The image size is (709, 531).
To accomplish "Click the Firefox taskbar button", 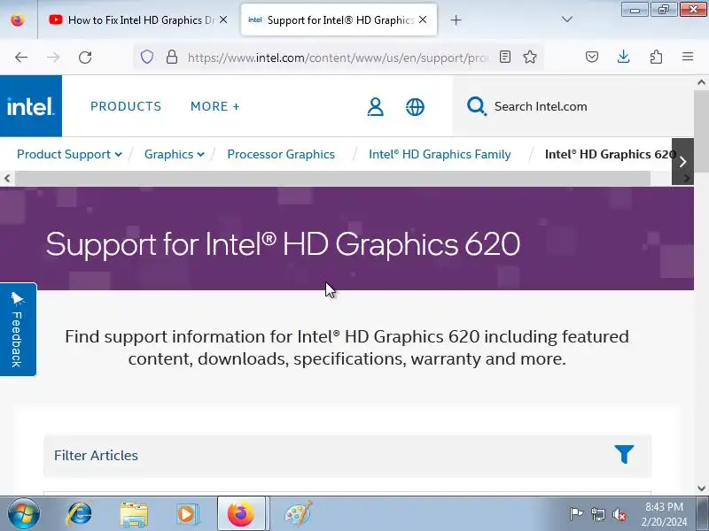I will (x=241, y=513).
